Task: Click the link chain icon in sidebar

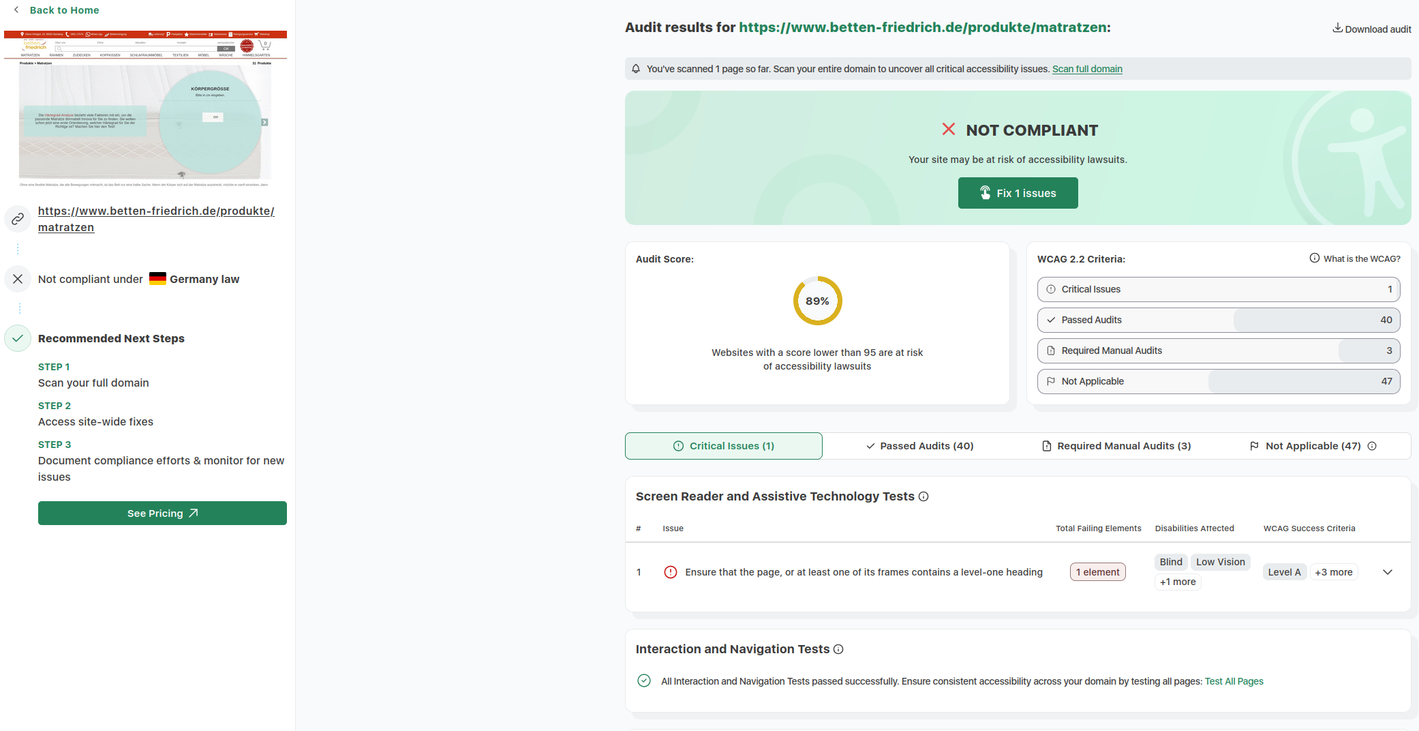Action: 18,219
